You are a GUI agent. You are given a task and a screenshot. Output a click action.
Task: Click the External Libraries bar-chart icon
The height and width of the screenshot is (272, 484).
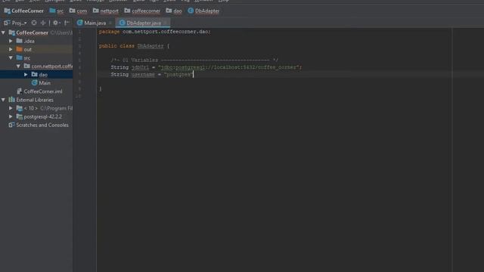(12, 100)
